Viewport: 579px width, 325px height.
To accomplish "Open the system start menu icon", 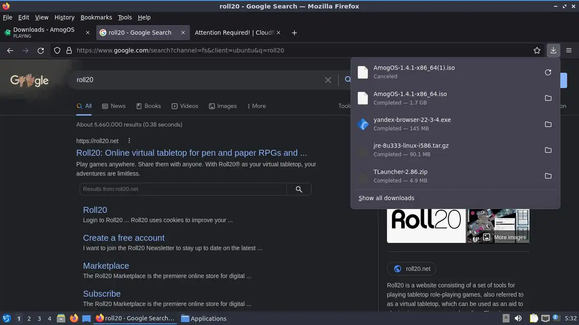I will tap(7, 318).
